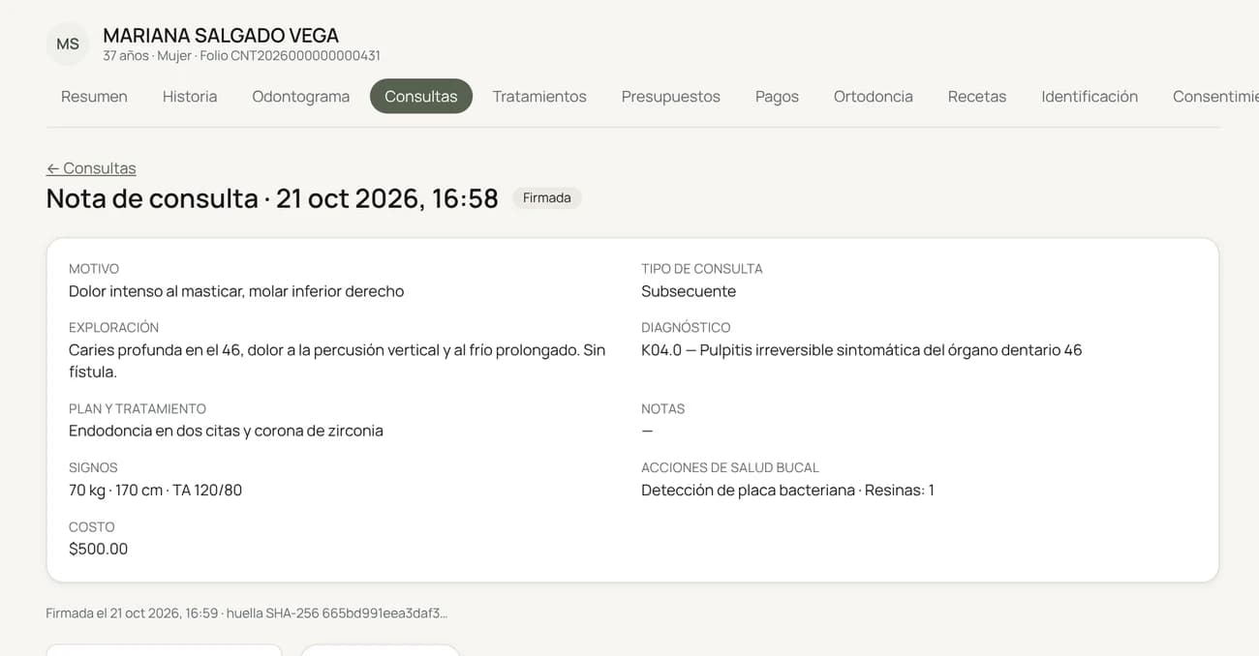Screen dimensions: 1259x656
Task: Go to the Recetas tab
Action: pyautogui.click(x=977, y=97)
